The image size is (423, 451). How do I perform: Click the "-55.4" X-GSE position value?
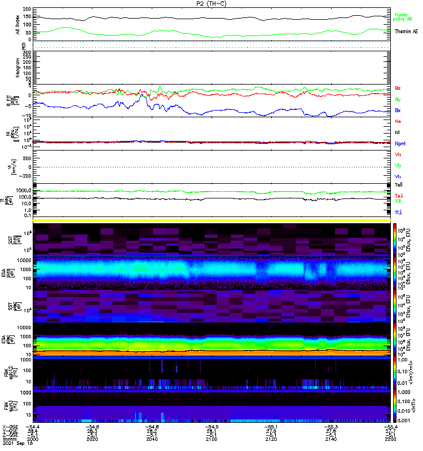390,427
